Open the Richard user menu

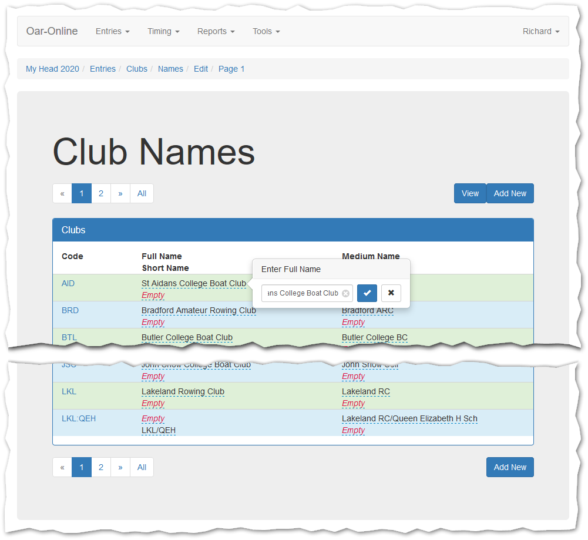click(x=540, y=31)
